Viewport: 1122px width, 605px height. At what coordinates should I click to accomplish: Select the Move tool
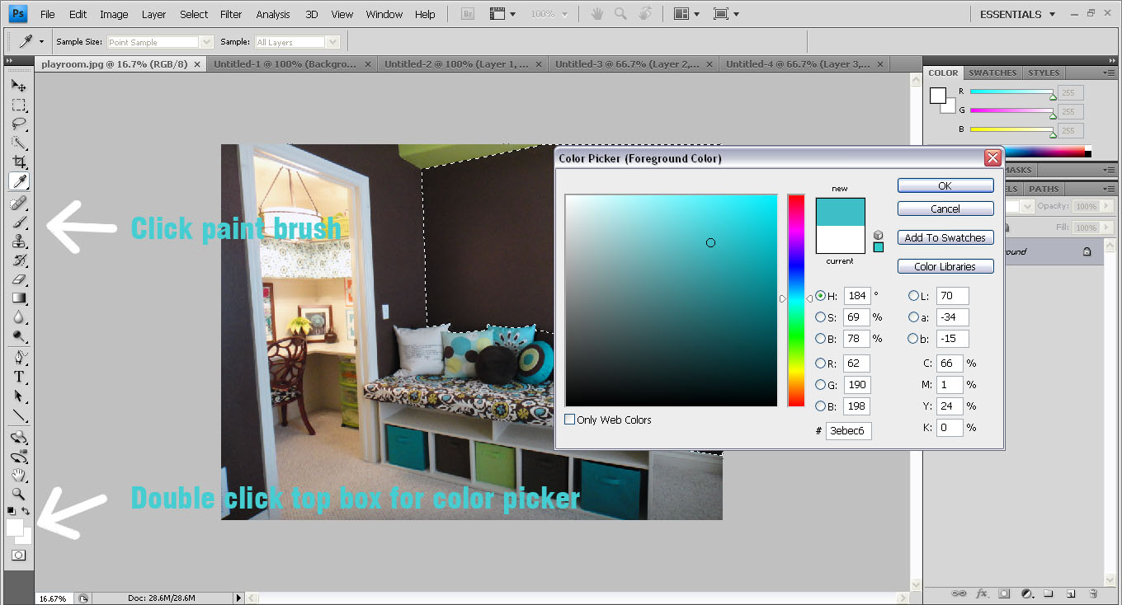click(18, 85)
